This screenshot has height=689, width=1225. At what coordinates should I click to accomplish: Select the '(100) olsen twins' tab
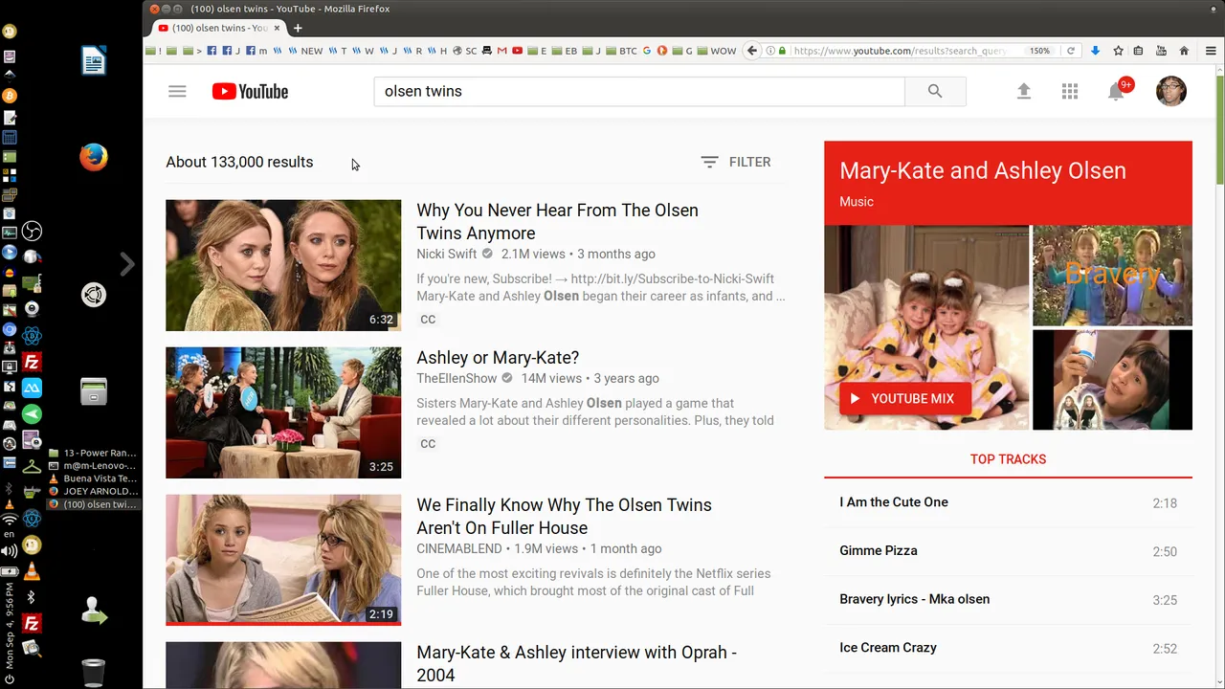[218, 28]
